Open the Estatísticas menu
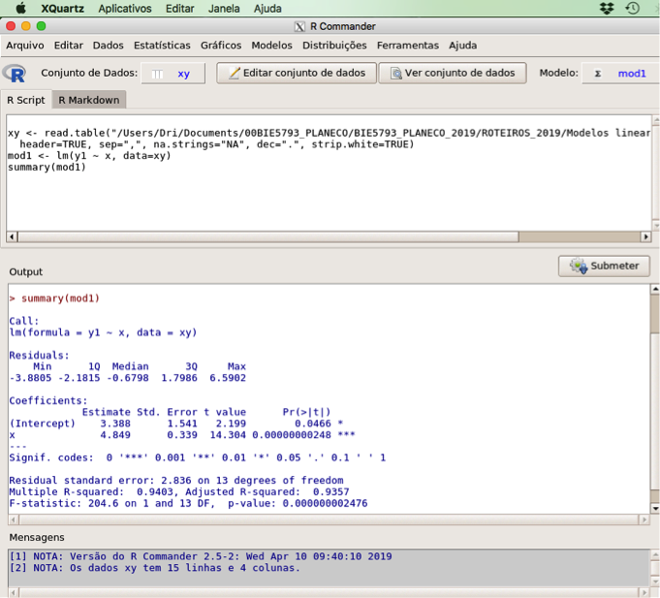Viewport: 660px width, 598px height. 162,46
